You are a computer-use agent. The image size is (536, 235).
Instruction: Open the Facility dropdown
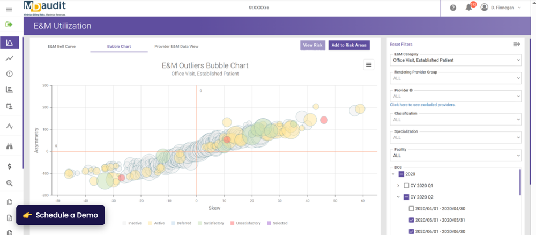[x=455, y=155]
